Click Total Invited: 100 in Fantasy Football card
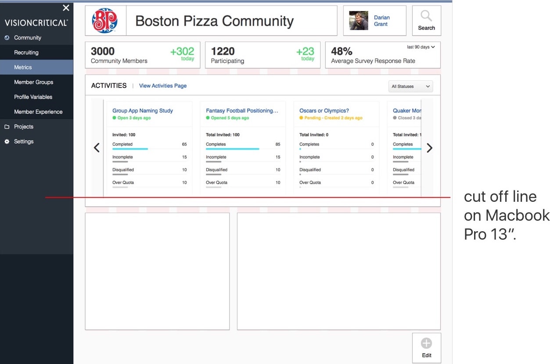 coord(223,135)
